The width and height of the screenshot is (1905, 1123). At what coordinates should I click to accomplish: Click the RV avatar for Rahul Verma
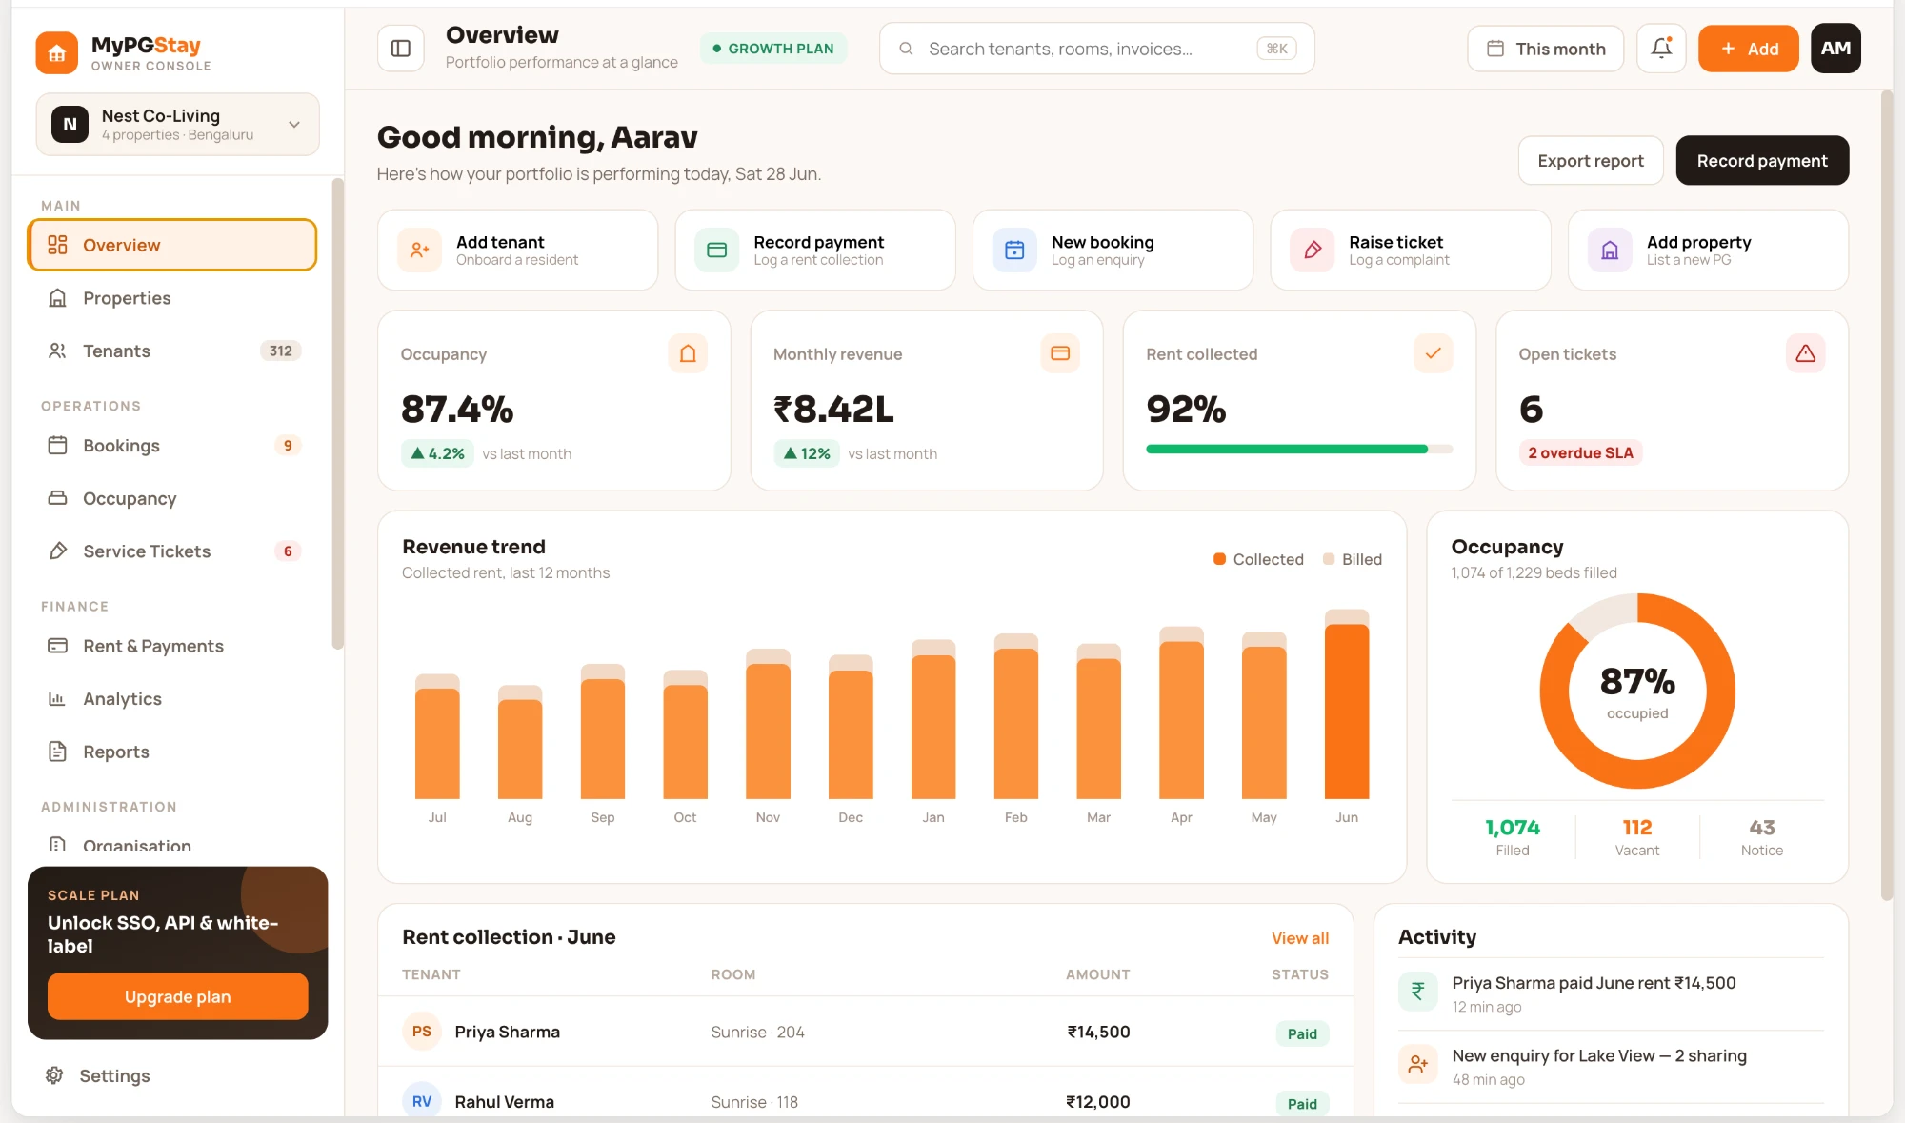point(422,1101)
